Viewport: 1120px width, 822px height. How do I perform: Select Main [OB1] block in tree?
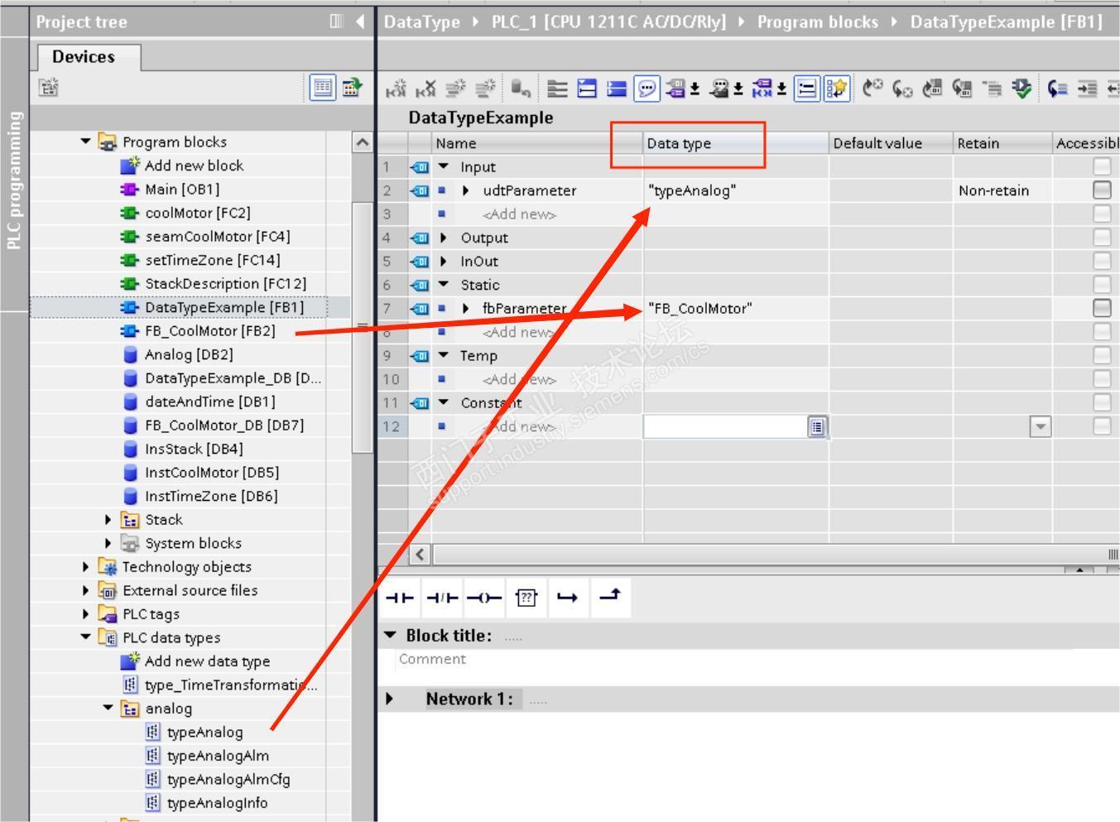[182, 190]
